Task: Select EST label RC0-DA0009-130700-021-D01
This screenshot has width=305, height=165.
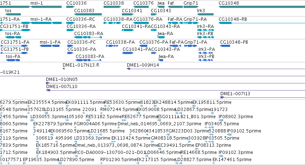Action: click(x=110, y=152)
